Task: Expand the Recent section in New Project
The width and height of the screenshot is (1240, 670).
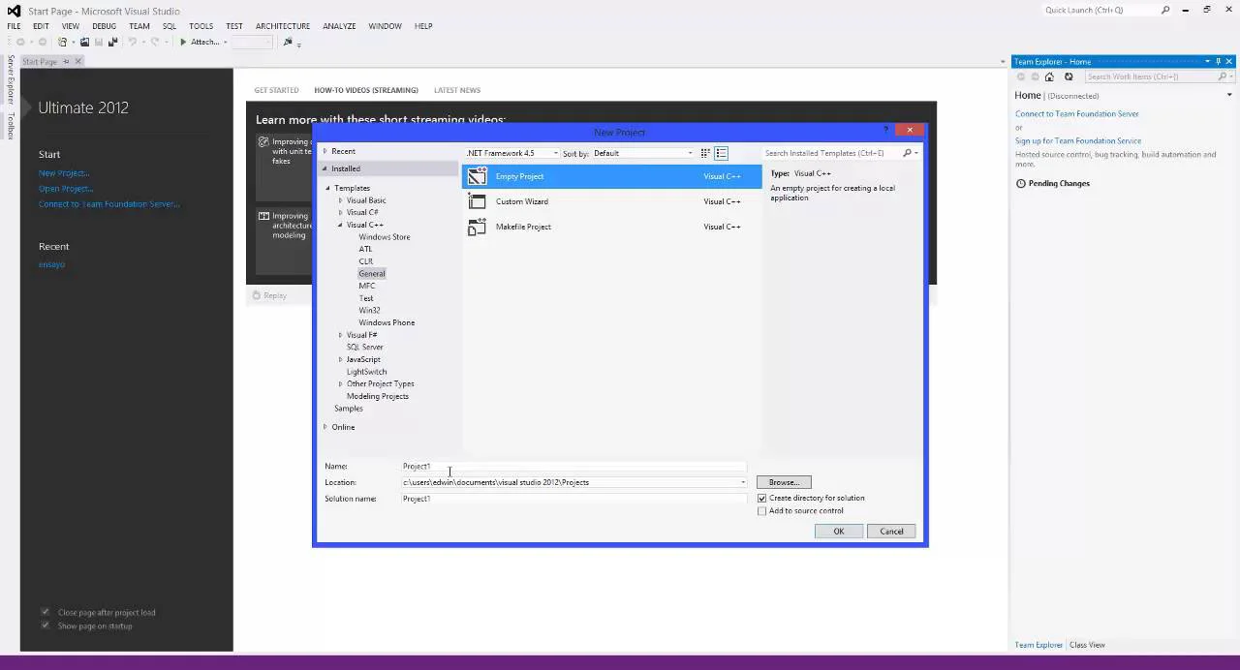Action: click(325, 151)
